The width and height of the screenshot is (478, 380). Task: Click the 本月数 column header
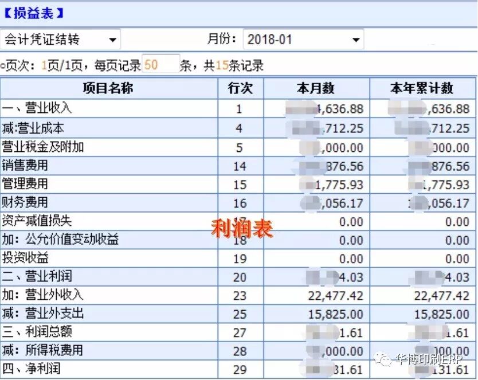pyautogui.click(x=316, y=88)
